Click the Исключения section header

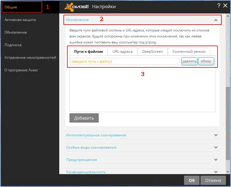tap(142, 20)
